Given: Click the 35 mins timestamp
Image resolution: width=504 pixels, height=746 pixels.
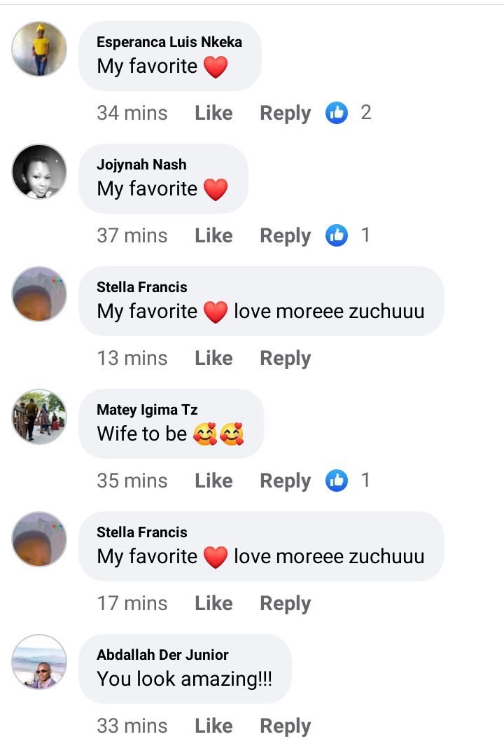Looking at the screenshot, I should pyautogui.click(x=132, y=481).
